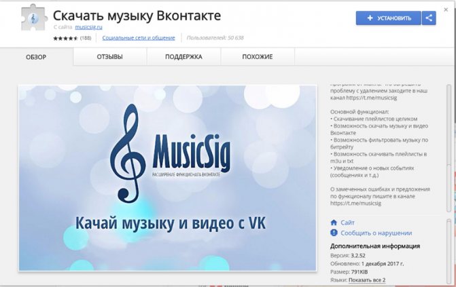456x287 pixels.
Task: Click the Пользователей: 50 638 text
Action: (215, 38)
